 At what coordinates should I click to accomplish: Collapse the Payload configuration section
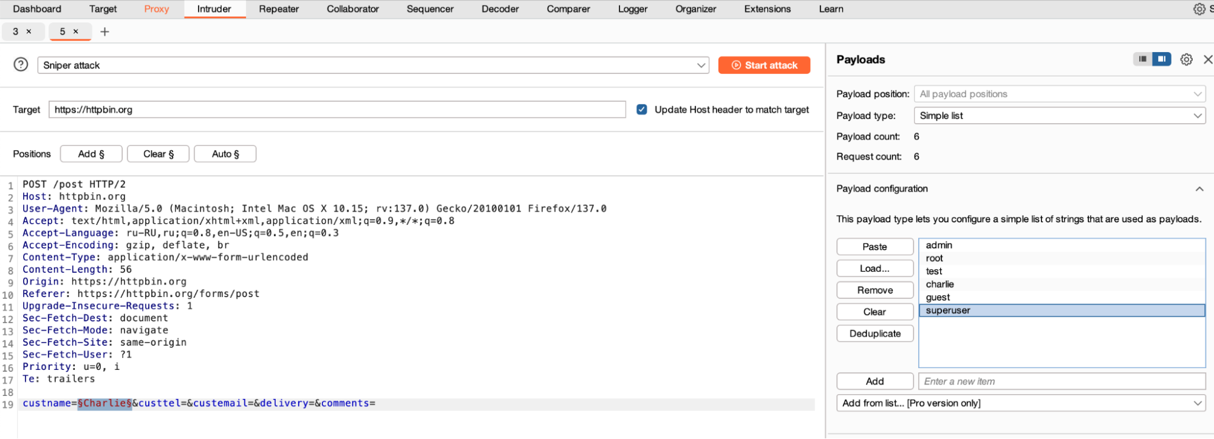coord(1199,189)
